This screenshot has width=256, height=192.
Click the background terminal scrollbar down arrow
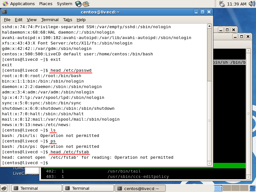[x=248, y=177]
